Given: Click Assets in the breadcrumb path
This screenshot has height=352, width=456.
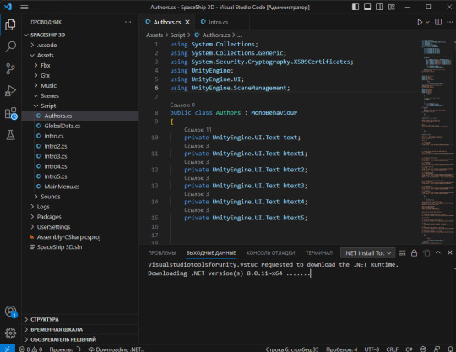Looking at the screenshot, I should pos(155,35).
